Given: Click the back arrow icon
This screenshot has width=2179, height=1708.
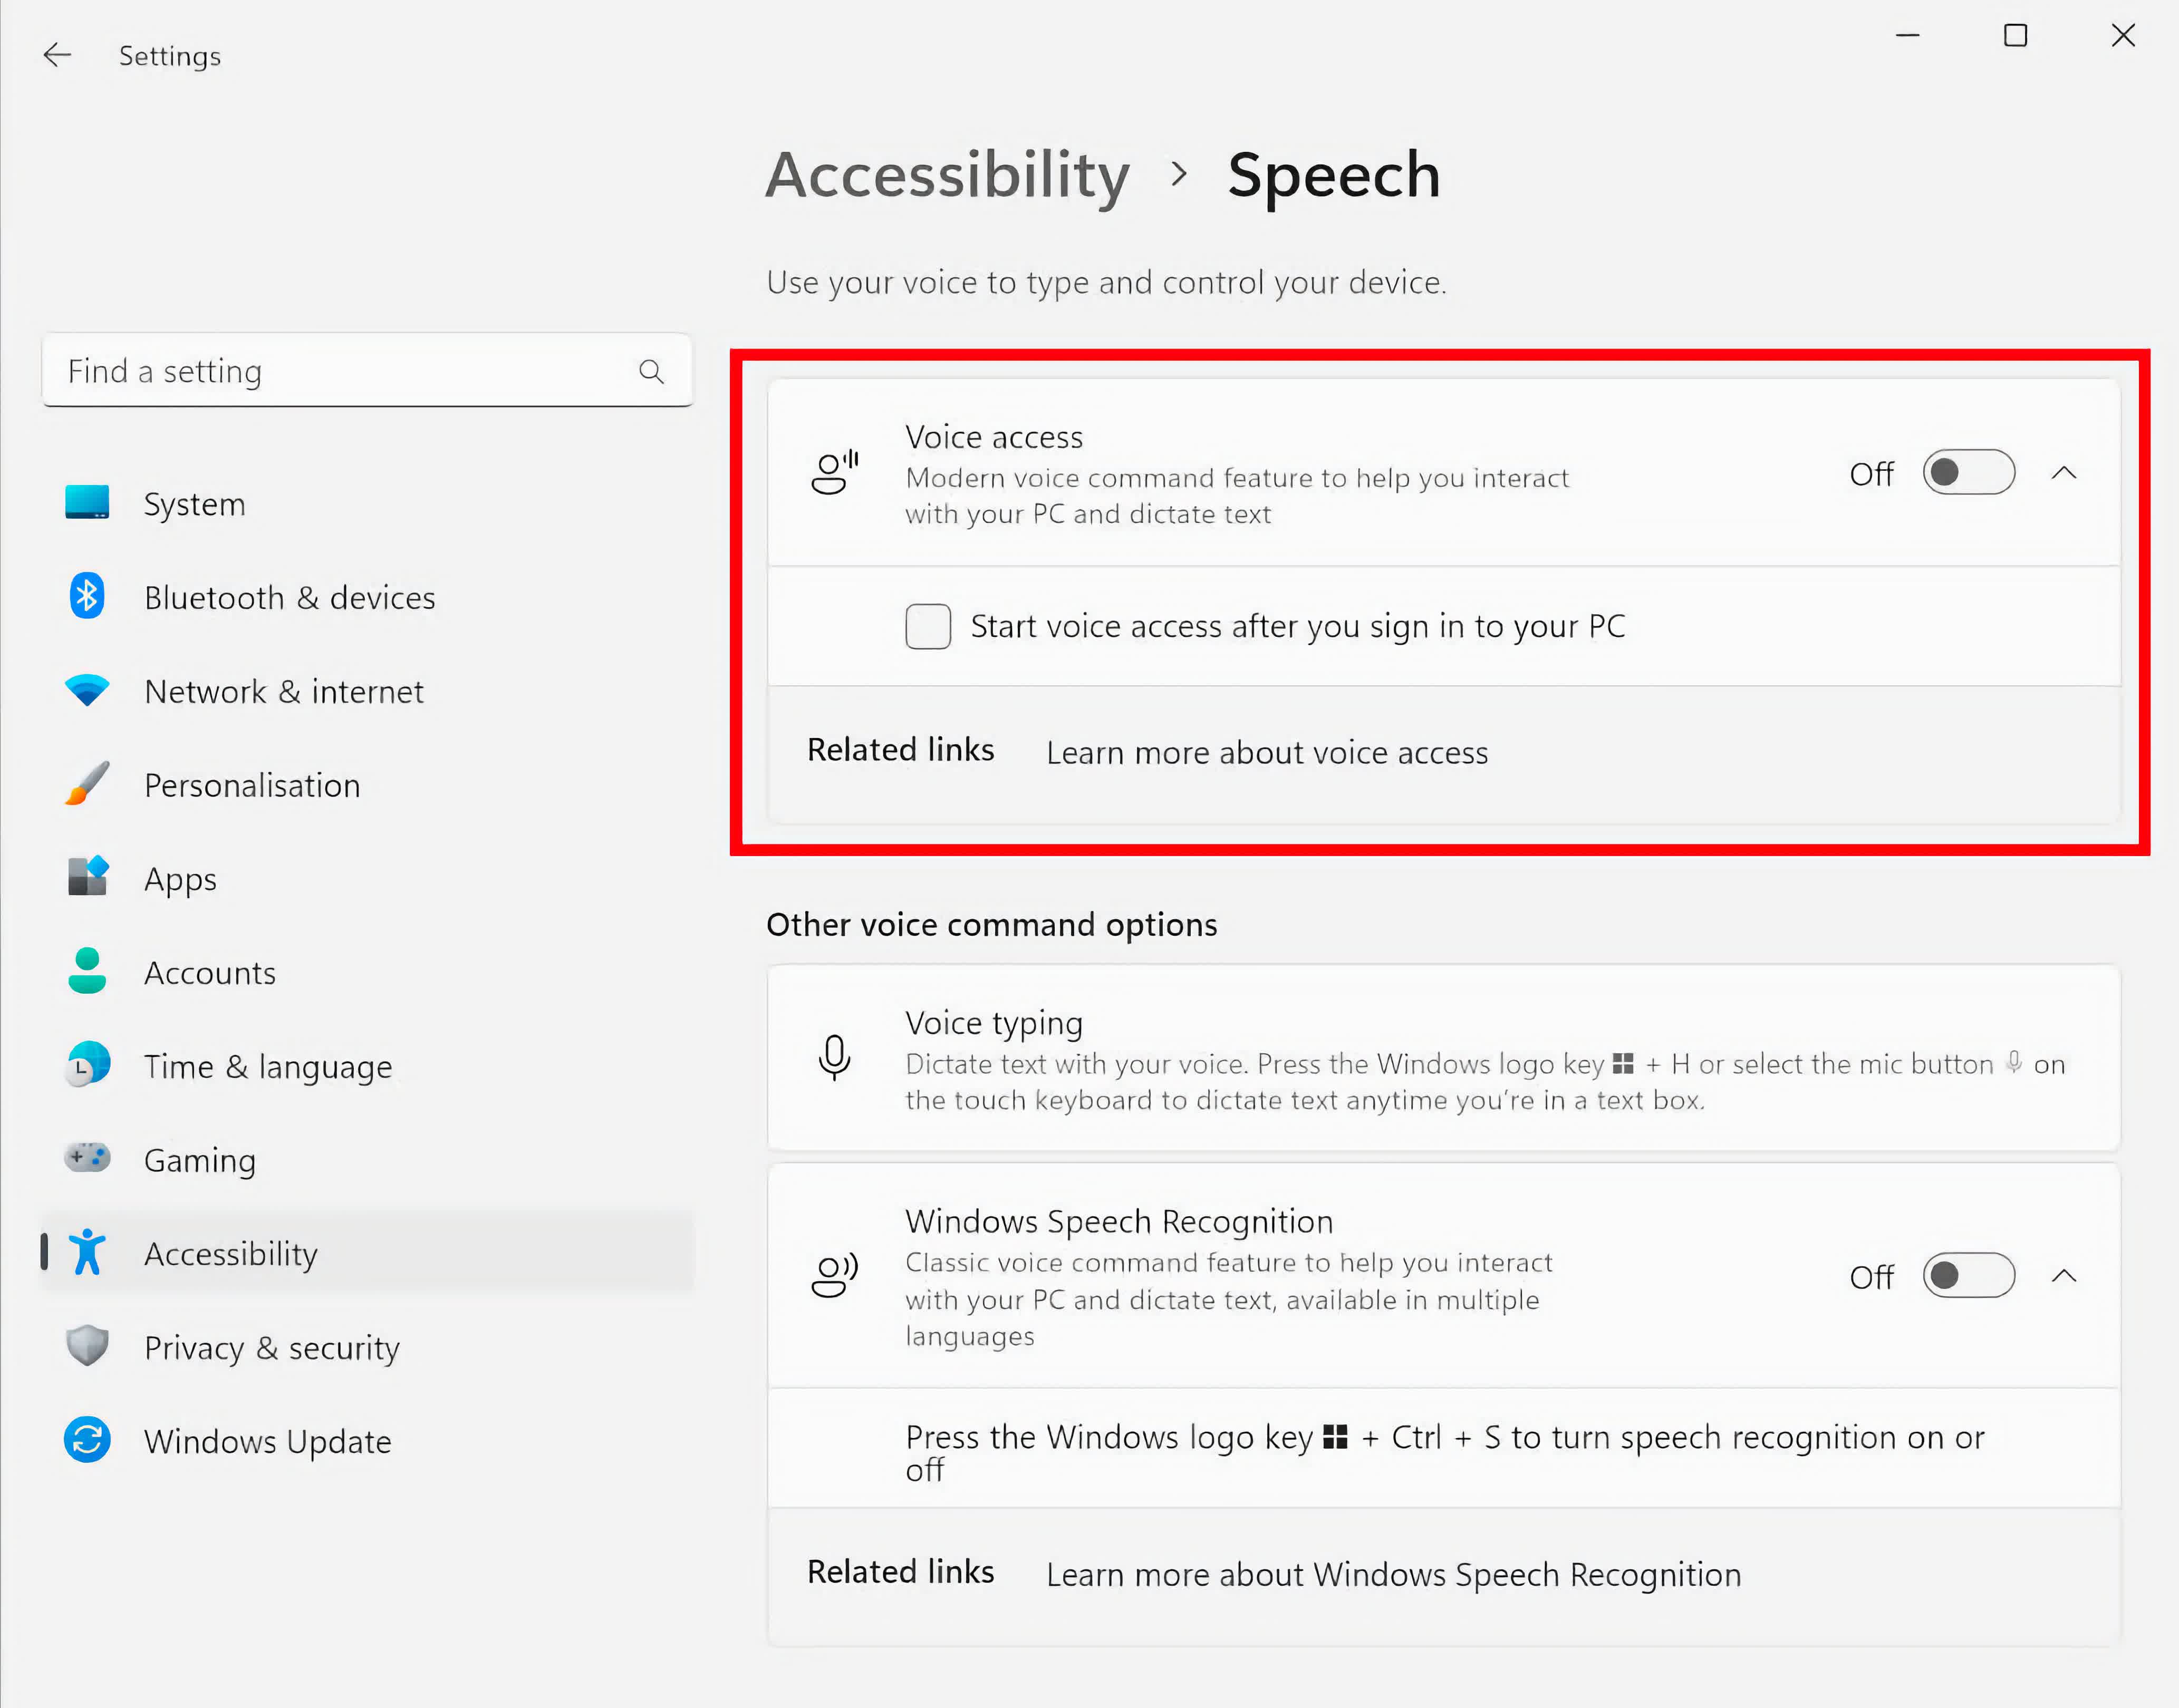Looking at the screenshot, I should [57, 55].
